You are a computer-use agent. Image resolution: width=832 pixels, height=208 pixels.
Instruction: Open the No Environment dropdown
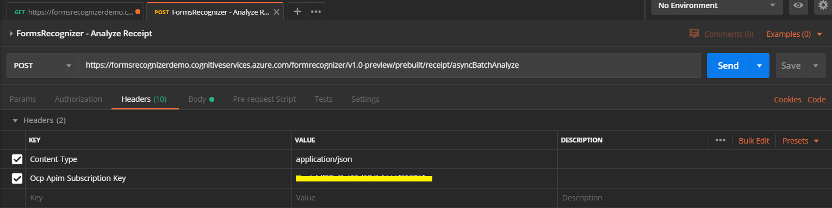[x=717, y=6]
